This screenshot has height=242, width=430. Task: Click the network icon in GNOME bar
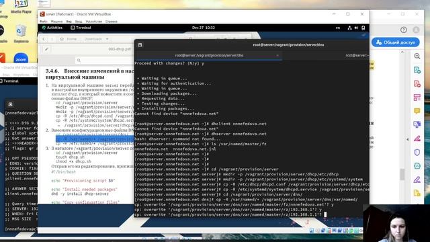[349, 28]
